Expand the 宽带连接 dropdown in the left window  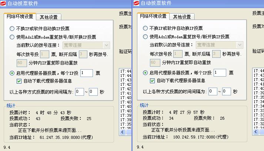click(x=107, y=45)
